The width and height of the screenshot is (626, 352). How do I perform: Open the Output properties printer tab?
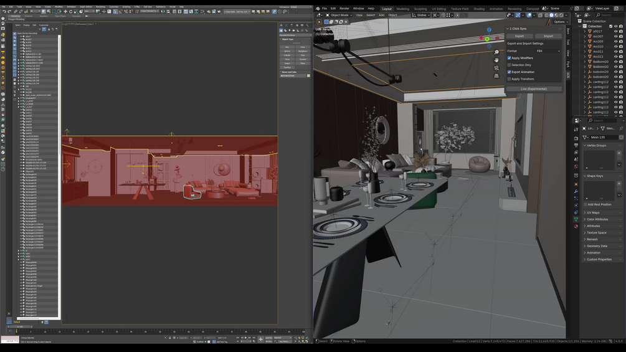click(576, 145)
